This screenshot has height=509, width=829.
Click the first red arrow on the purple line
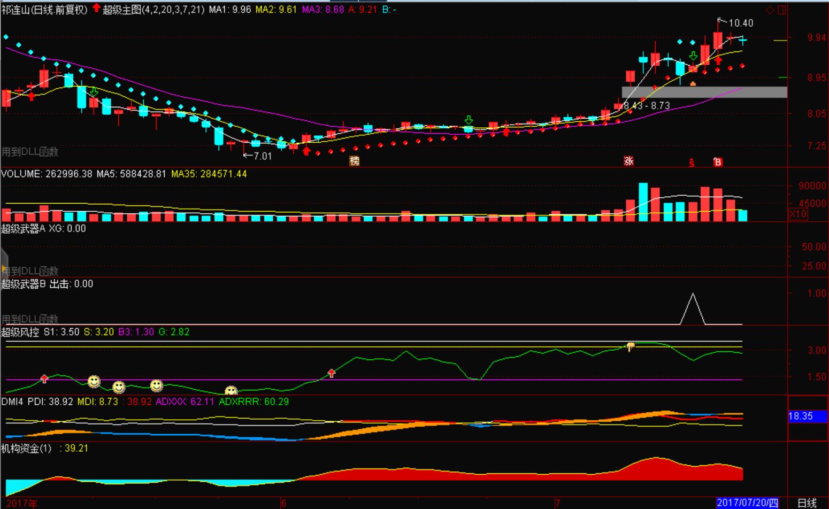[44, 379]
